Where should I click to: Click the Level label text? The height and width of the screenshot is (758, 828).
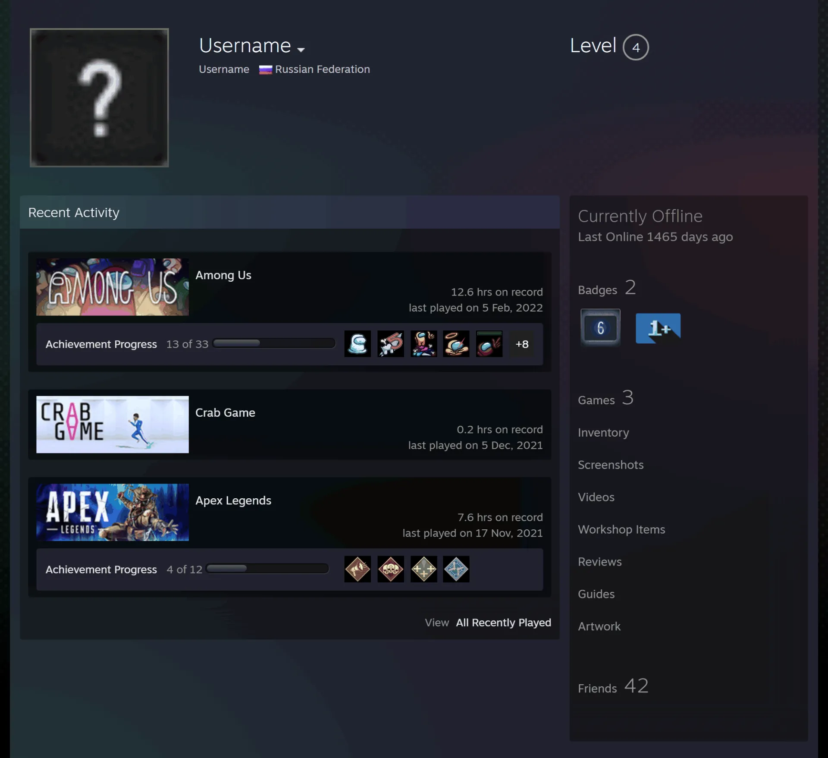(x=593, y=46)
